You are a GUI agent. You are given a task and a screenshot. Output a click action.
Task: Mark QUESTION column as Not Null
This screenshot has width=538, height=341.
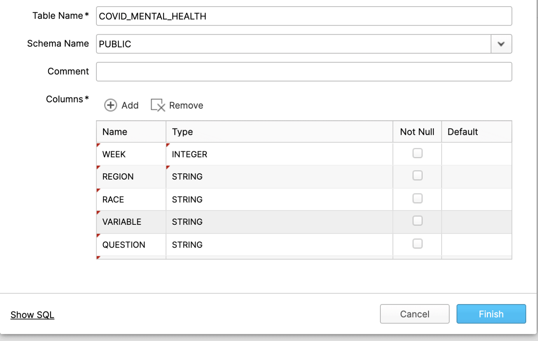coord(417,244)
